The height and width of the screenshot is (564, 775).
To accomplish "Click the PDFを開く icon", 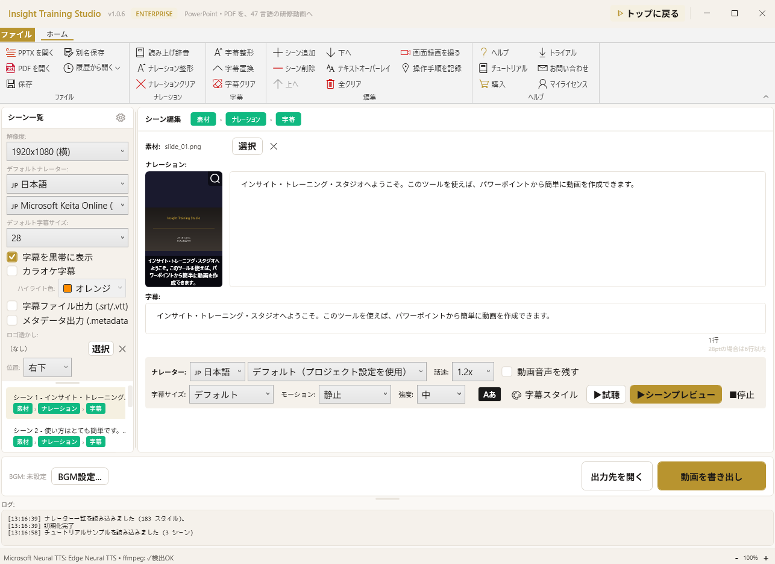I will [10, 68].
